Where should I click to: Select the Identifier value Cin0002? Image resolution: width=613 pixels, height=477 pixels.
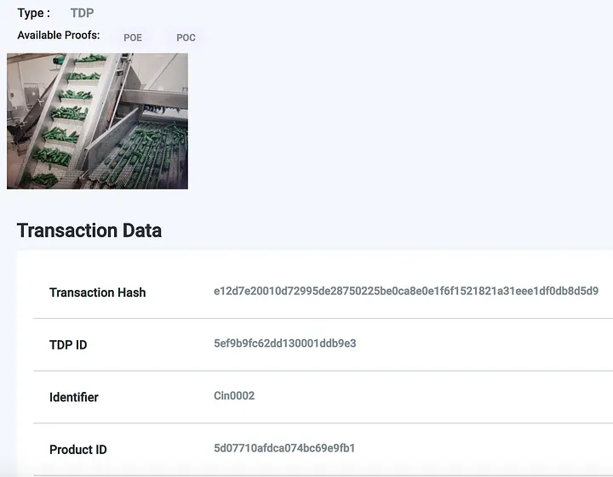point(234,395)
